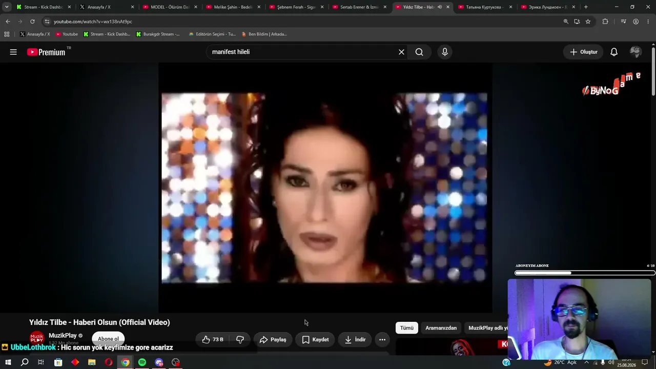Open the Youtube bookmark

(x=67, y=34)
